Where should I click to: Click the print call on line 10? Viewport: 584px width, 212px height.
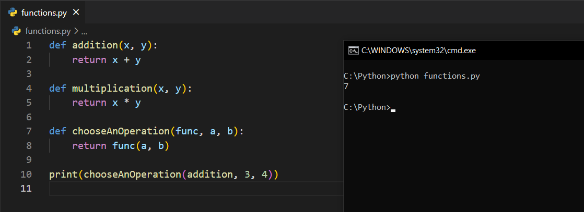(63, 174)
